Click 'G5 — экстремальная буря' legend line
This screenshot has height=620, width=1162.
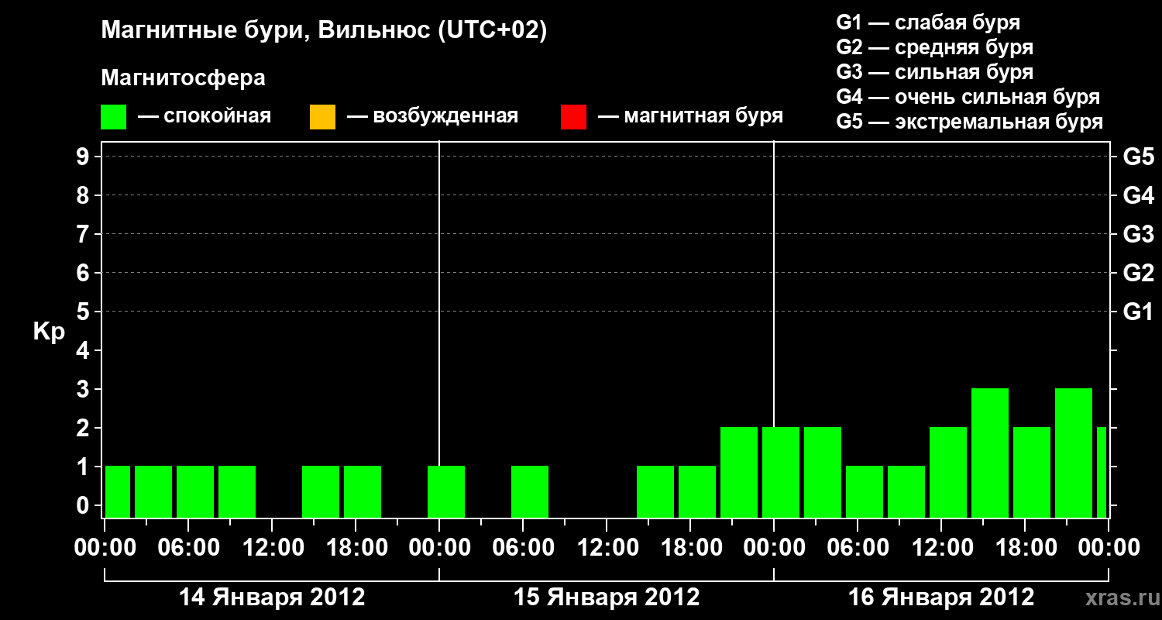(969, 122)
